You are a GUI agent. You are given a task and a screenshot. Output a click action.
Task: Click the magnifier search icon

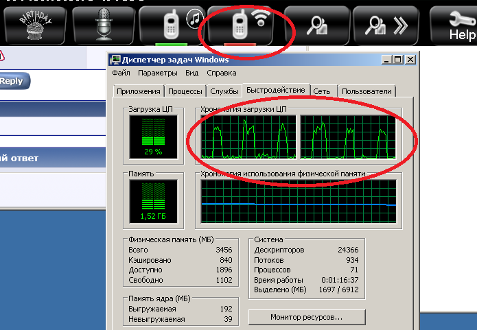click(318, 25)
